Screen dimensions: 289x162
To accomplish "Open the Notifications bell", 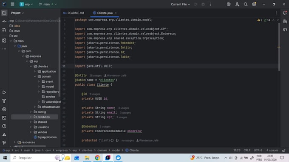I will [x=285, y=13].
